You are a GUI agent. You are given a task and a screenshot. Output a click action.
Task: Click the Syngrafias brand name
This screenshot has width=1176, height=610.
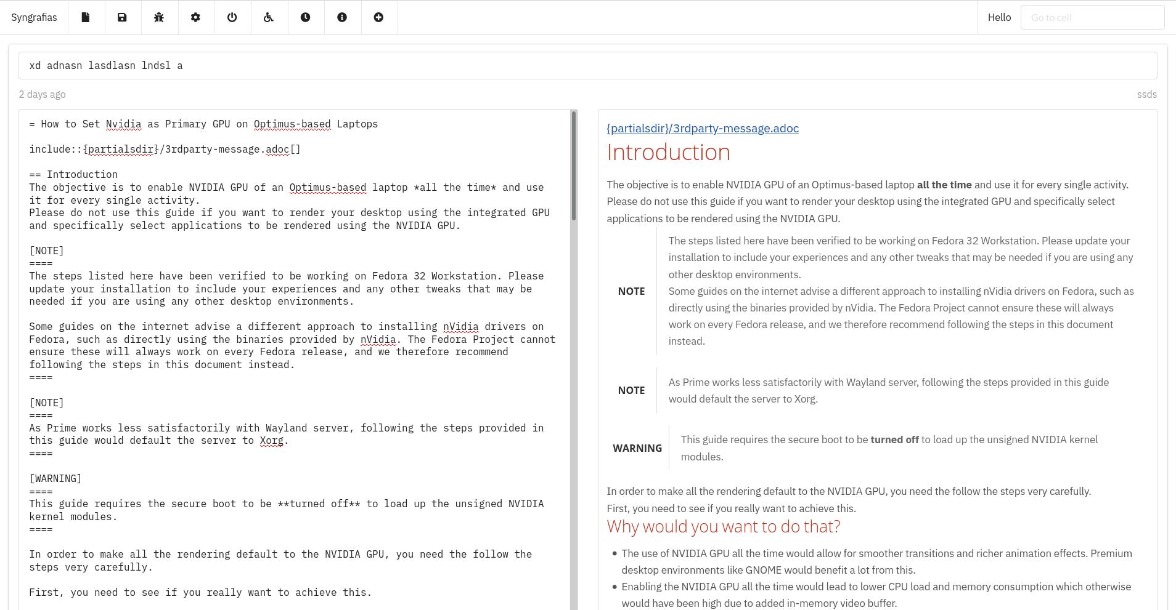(34, 17)
